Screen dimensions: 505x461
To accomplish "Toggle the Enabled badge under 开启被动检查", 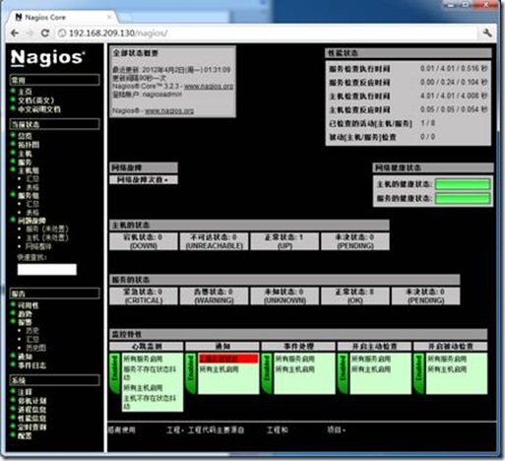I will pos(419,373).
